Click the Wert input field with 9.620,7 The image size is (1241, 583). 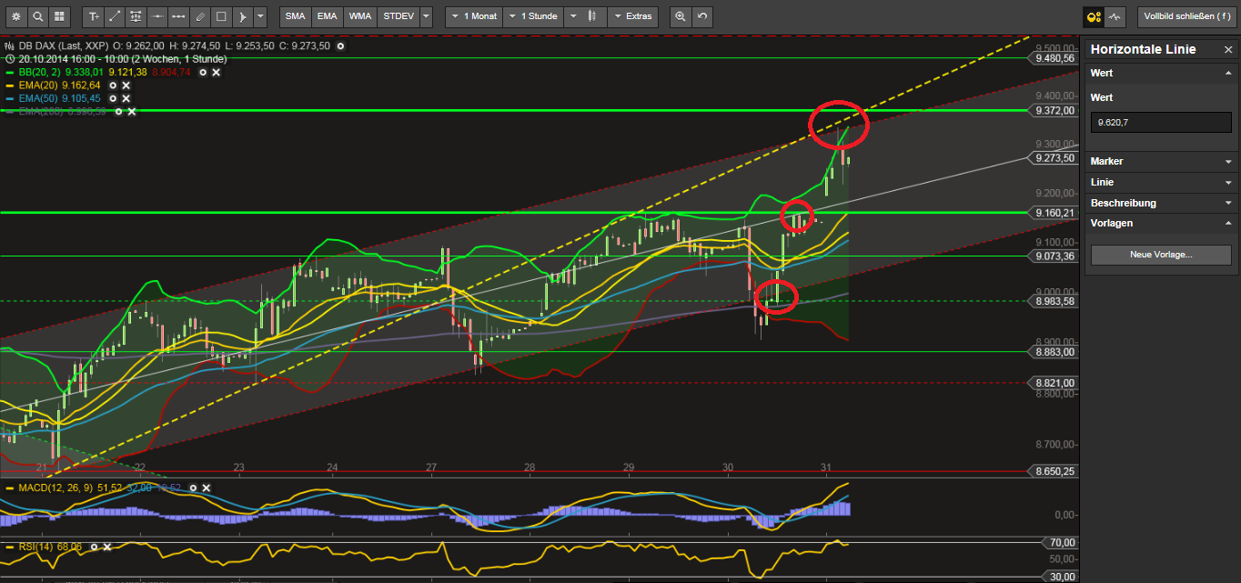point(1161,123)
